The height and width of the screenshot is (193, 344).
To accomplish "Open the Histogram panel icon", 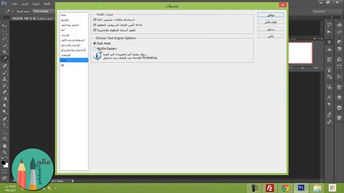I will (329, 50).
